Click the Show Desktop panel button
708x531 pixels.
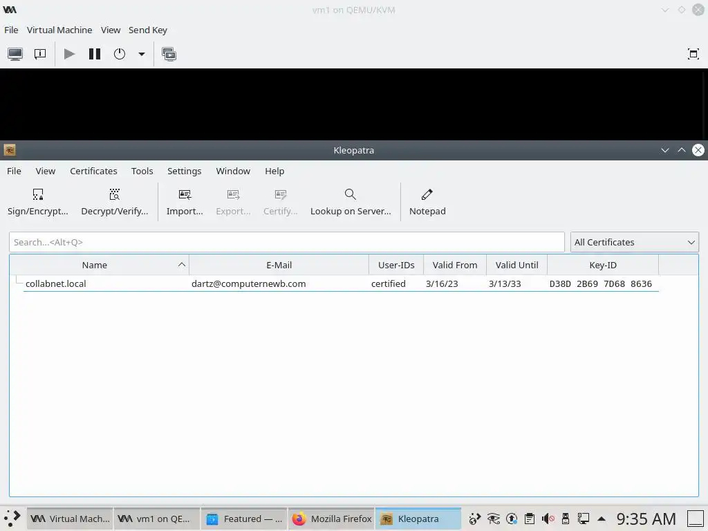coord(696,519)
